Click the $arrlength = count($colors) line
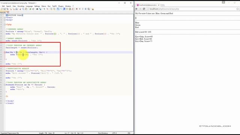Screen dimensions: 240x135 click(x=22, y=48)
